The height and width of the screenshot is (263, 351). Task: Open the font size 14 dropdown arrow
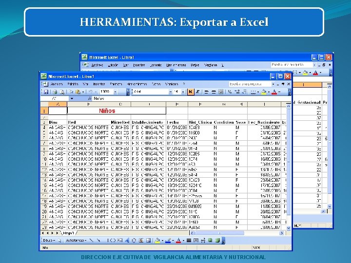tap(183, 92)
